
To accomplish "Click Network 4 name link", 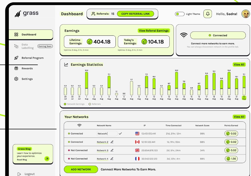I will coord(102,159).
